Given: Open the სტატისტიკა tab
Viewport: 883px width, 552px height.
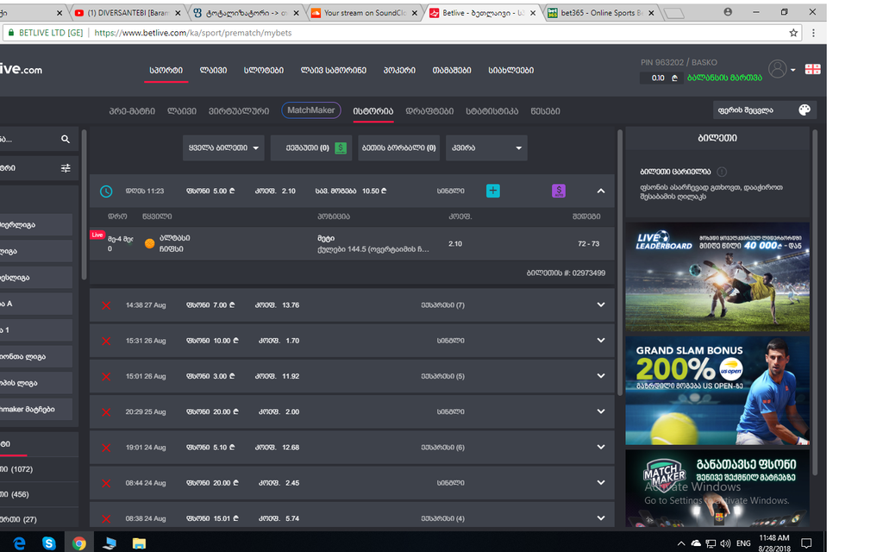Looking at the screenshot, I should (x=492, y=111).
